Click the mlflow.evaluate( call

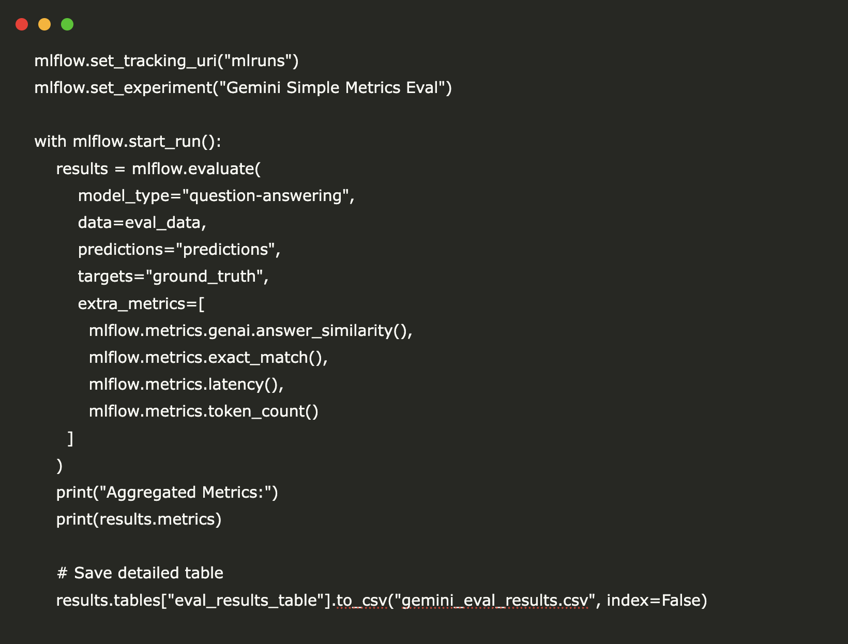196,169
